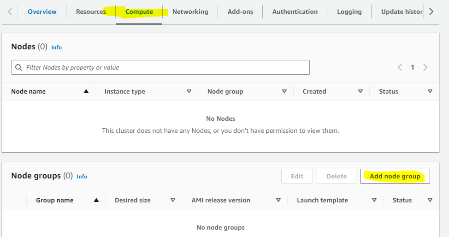This screenshot has width=449, height=237.
Task: Click the Node group column header
Action: tap(225, 91)
